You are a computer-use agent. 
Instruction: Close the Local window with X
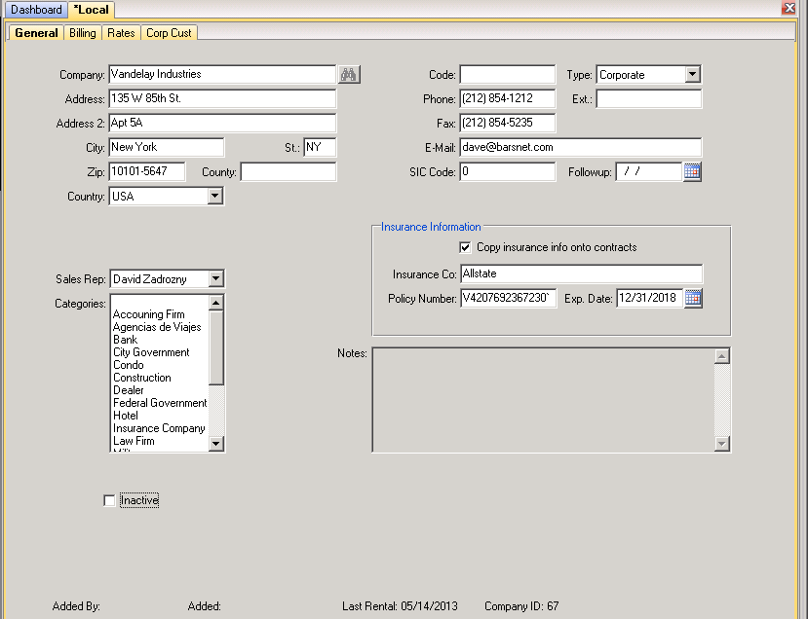tap(789, 8)
